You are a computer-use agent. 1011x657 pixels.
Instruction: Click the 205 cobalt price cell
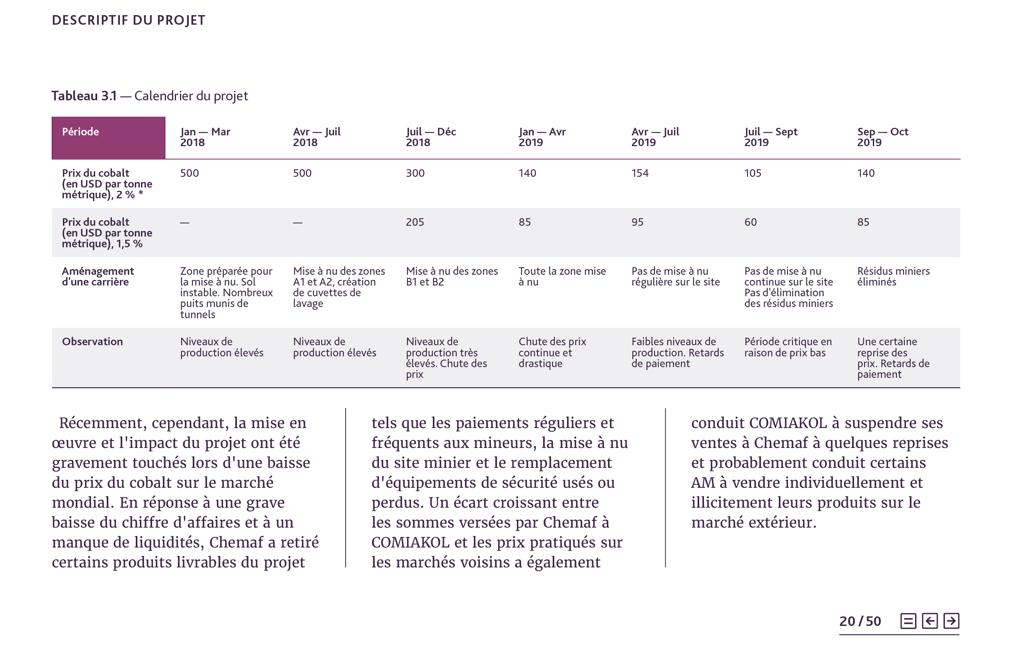tap(415, 222)
